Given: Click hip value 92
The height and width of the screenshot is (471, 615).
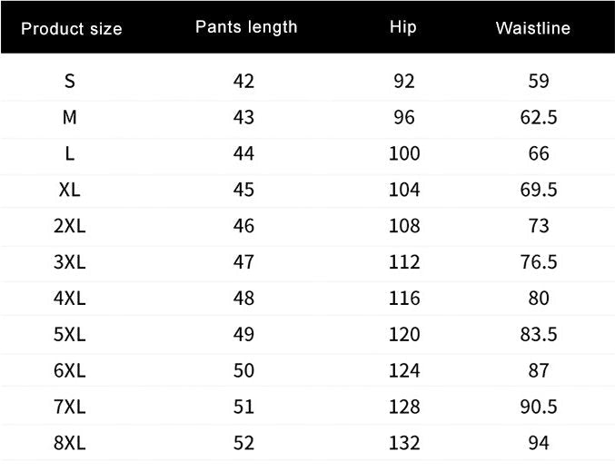Looking at the screenshot, I should (x=403, y=81).
